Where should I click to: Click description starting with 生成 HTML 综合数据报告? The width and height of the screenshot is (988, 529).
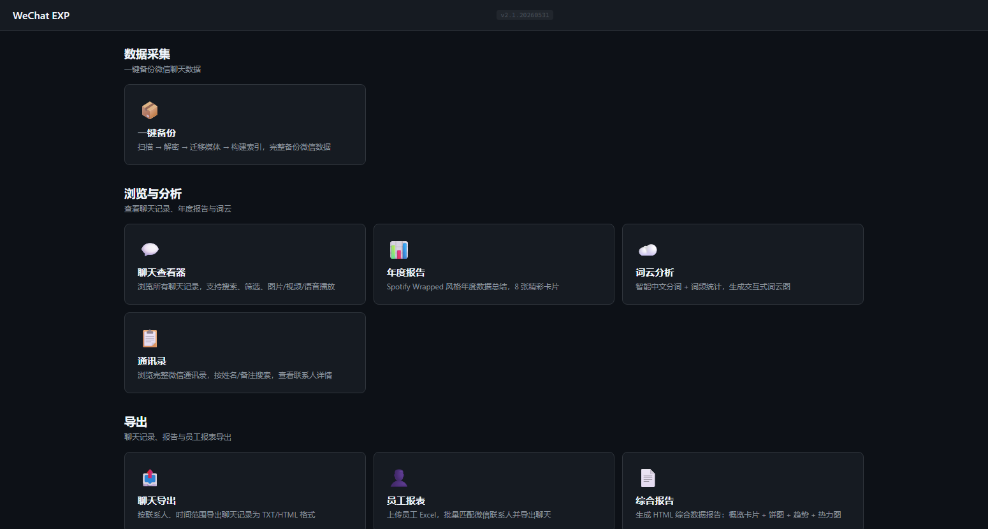tap(738, 515)
